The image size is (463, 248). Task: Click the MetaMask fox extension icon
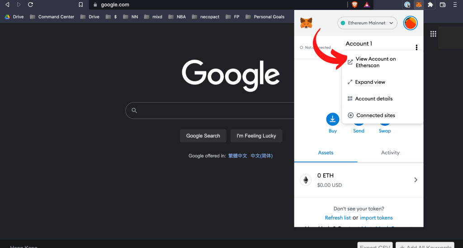[419, 5]
